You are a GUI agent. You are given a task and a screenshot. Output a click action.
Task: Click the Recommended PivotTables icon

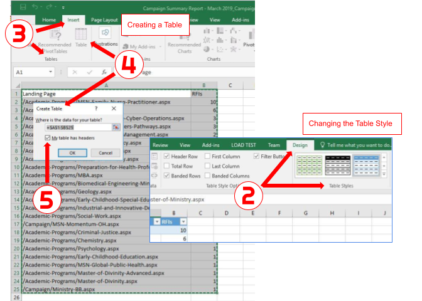(55, 34)
